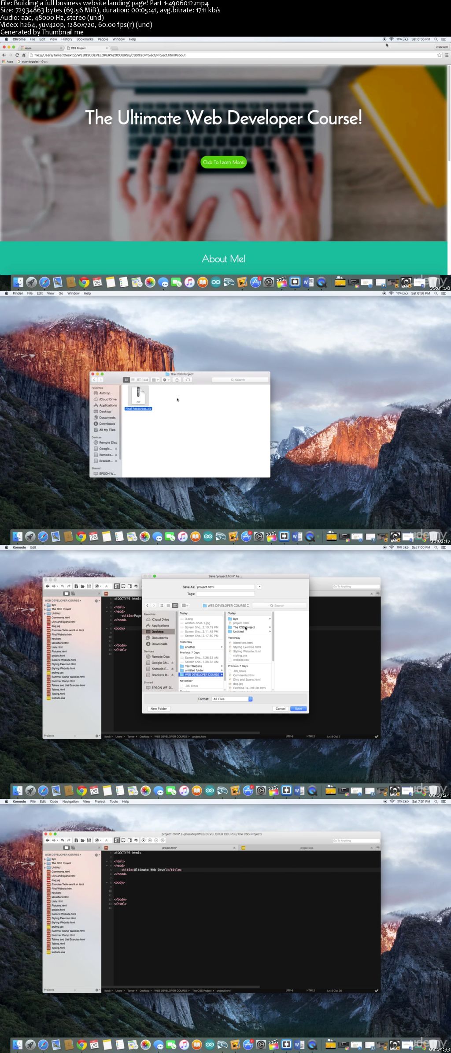Reload the page in Chrome
451x1053 pixels.
17,55
